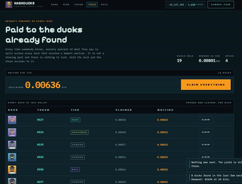Click the wallet address button

point(221,5)
